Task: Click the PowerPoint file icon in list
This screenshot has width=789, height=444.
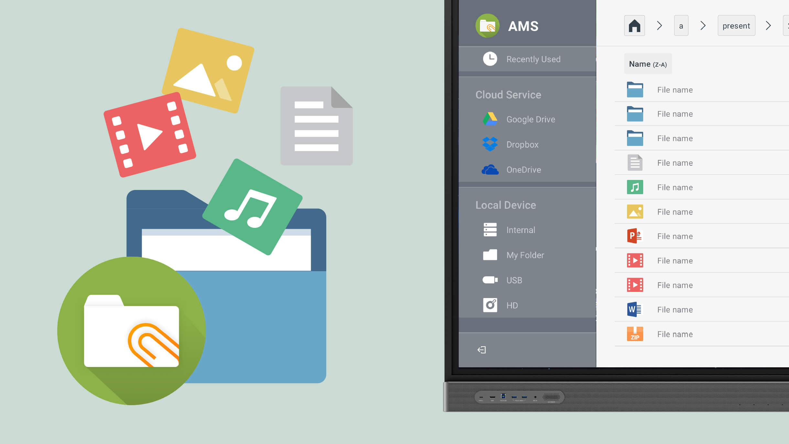Action: pyautogui.click(x=634, y=236)
